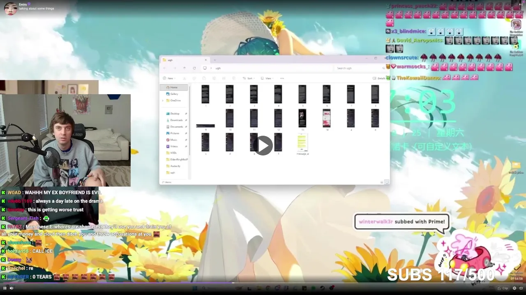Click the Delete icon in Explorer toolbar

234,78
